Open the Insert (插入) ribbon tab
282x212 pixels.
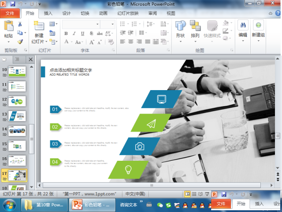click(x=48, y=13)
